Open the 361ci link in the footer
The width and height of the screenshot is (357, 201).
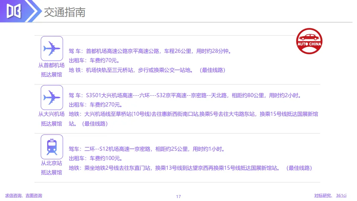click(341, 195)
